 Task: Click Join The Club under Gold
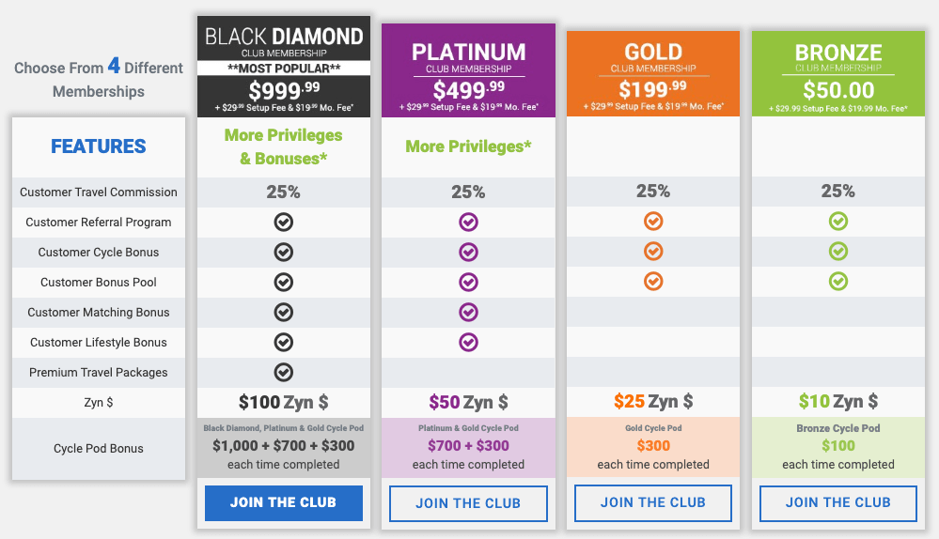pos(653,502)
